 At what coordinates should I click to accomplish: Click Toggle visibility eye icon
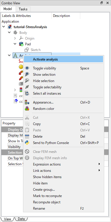click(x=27, y=68)
